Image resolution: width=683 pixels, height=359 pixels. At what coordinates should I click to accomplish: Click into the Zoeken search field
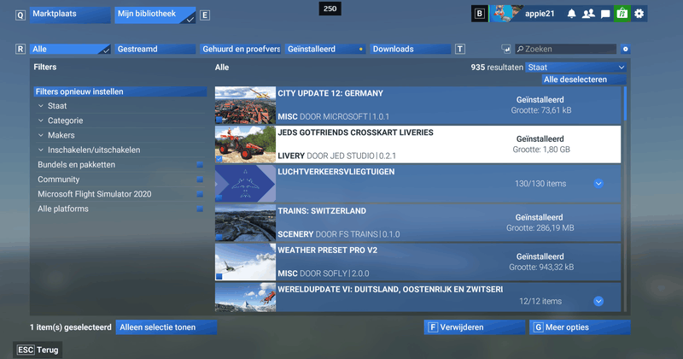(565, 49)
